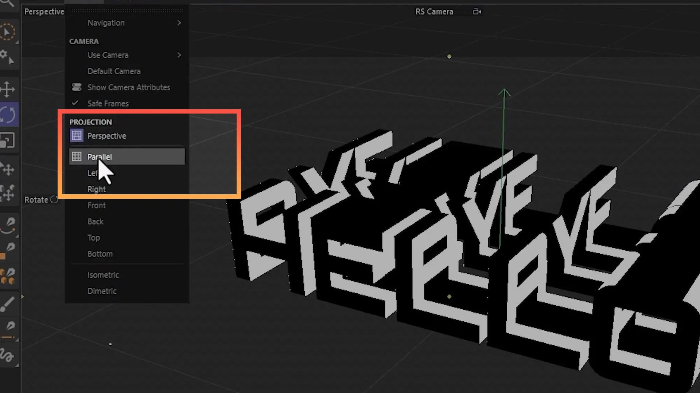Expand the Navigation submenu arrow
The height and width of the screenshot is (393, 700).
point(179,23)
